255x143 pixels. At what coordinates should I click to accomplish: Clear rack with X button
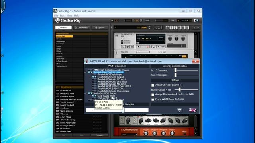pos(194,28)
